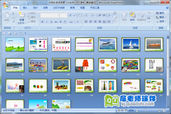The width and height of the screenshot is (171, 114).
Task: Click the Find binoculars icon
Action: (x=157, y=13)
